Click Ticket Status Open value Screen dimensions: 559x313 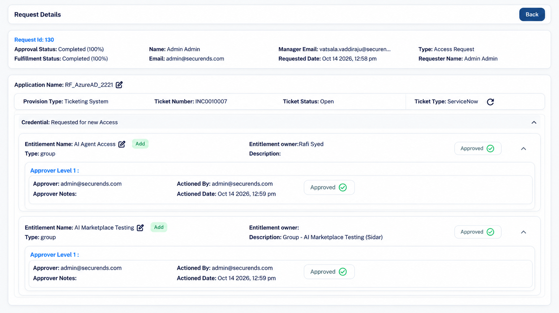[x=327, y=101]
